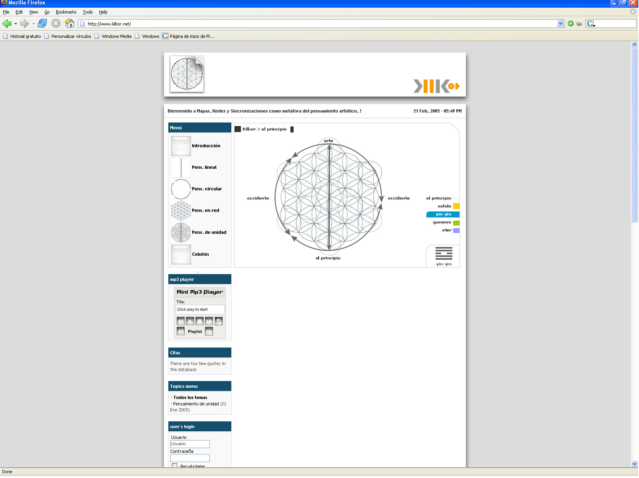639x478 pixels.
Task: Click the green Go button icon
Action: [x=571, y=24]
